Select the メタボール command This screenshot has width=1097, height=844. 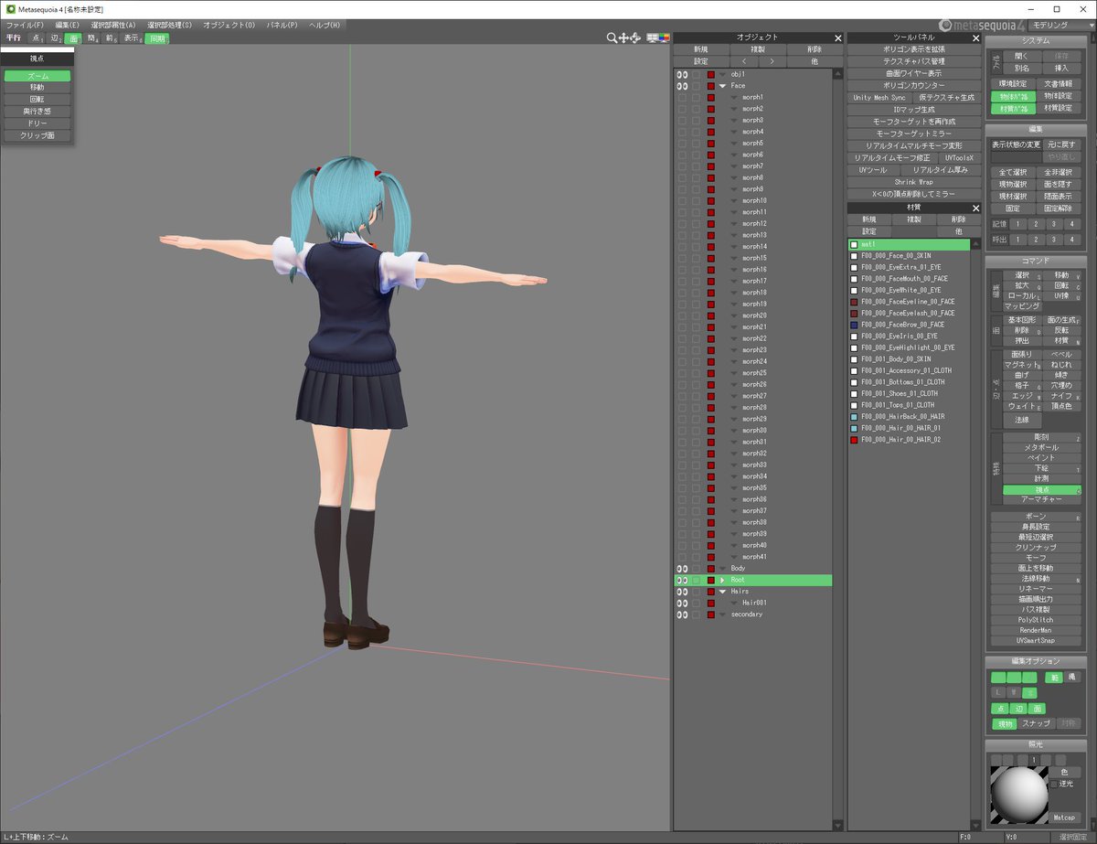(x=1042, y=447)
